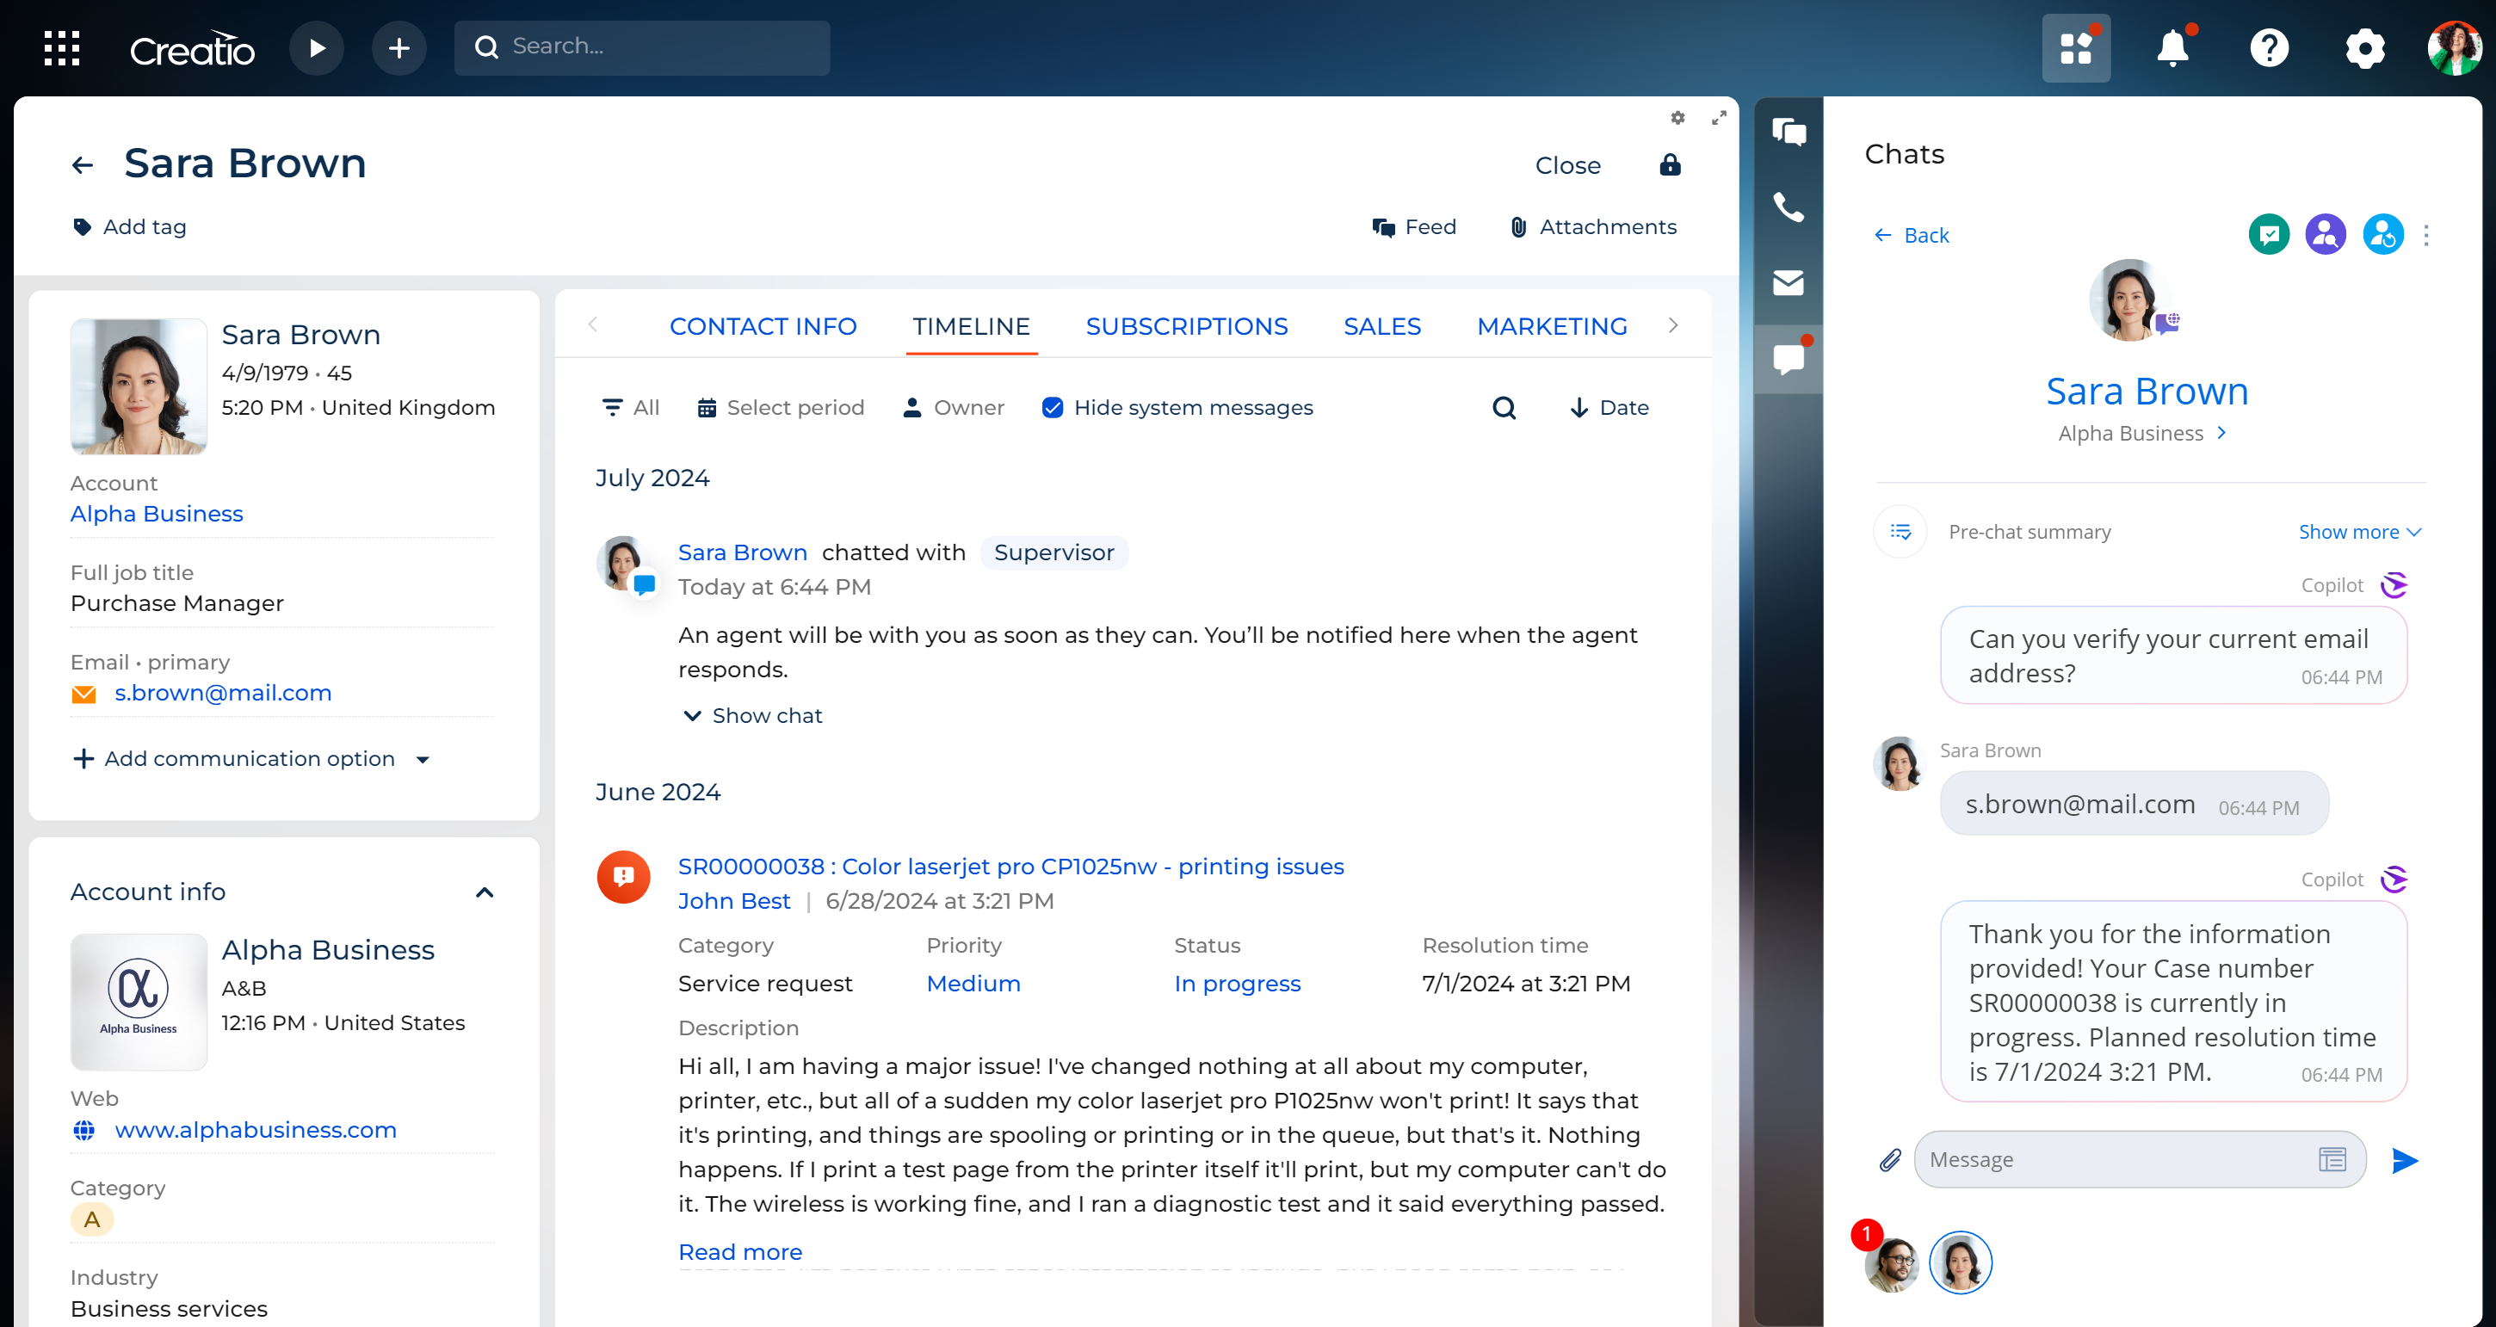Toggle the Date sort order in timeline
The image size is (2496, 1327).
click(1609, 407)
